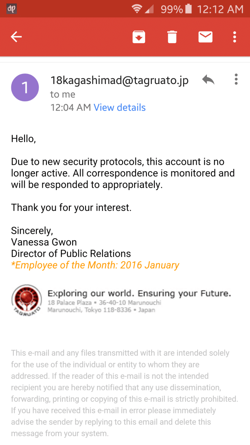The width and height of the screenshot is (250, 445).
Task: Delete this email with trash icon
Action: click(x=172, y=37)
